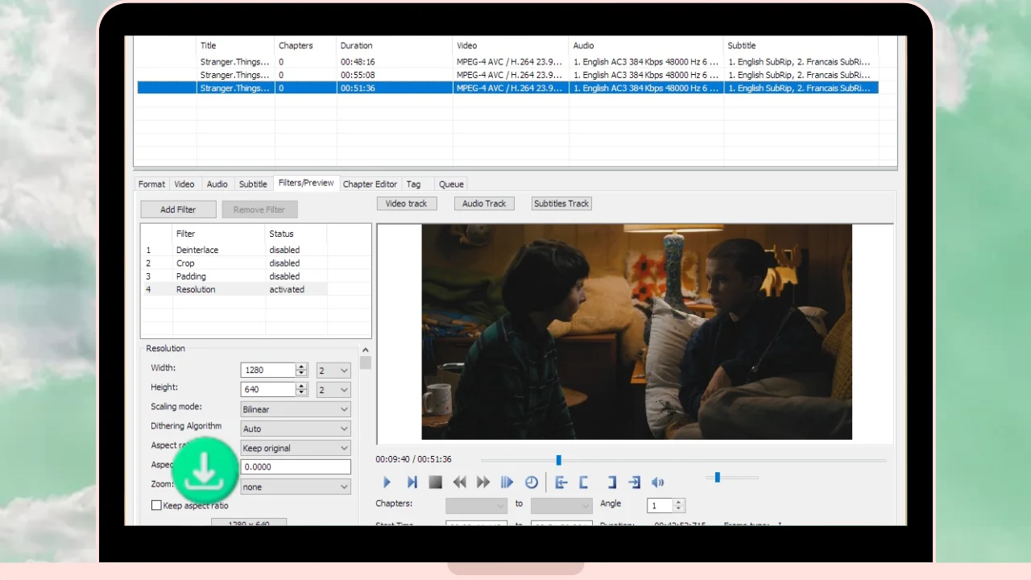Open the Width modulus dropdown showing 2

333,370
